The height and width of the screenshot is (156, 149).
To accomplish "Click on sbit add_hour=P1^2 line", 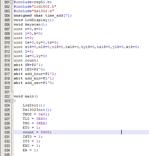I will point(35,74).
